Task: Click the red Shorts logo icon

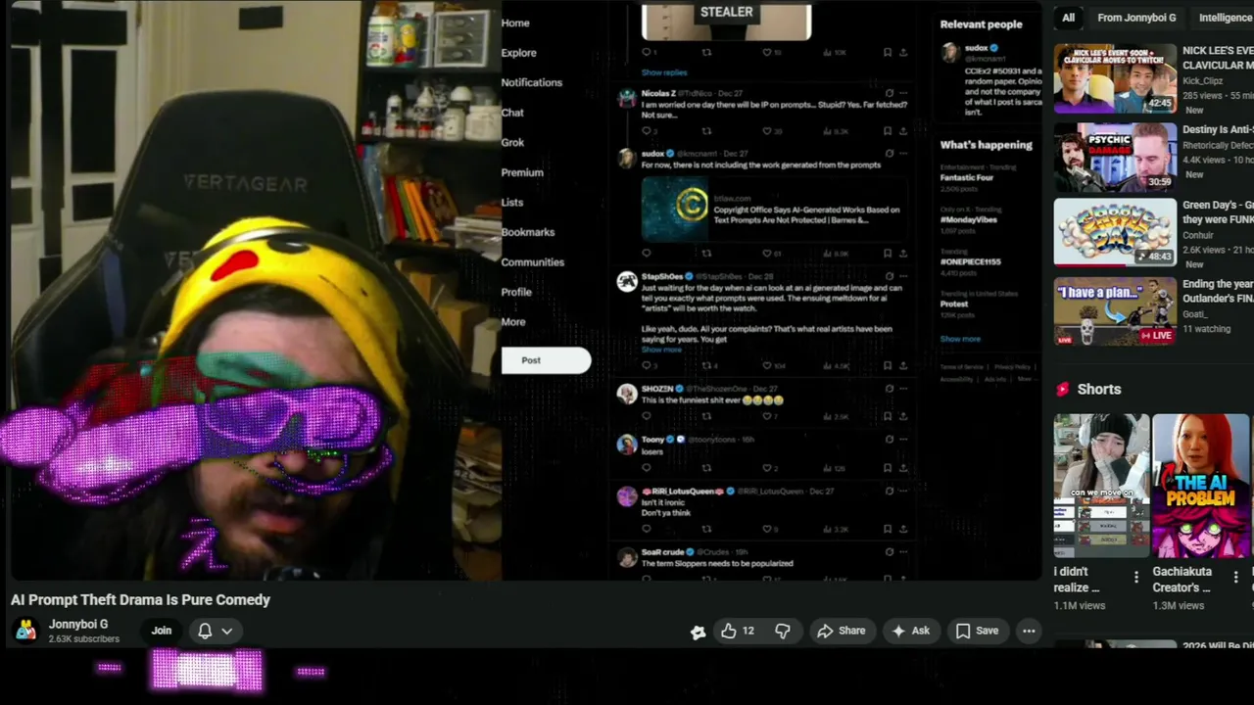Action: tap(1063, 389)
